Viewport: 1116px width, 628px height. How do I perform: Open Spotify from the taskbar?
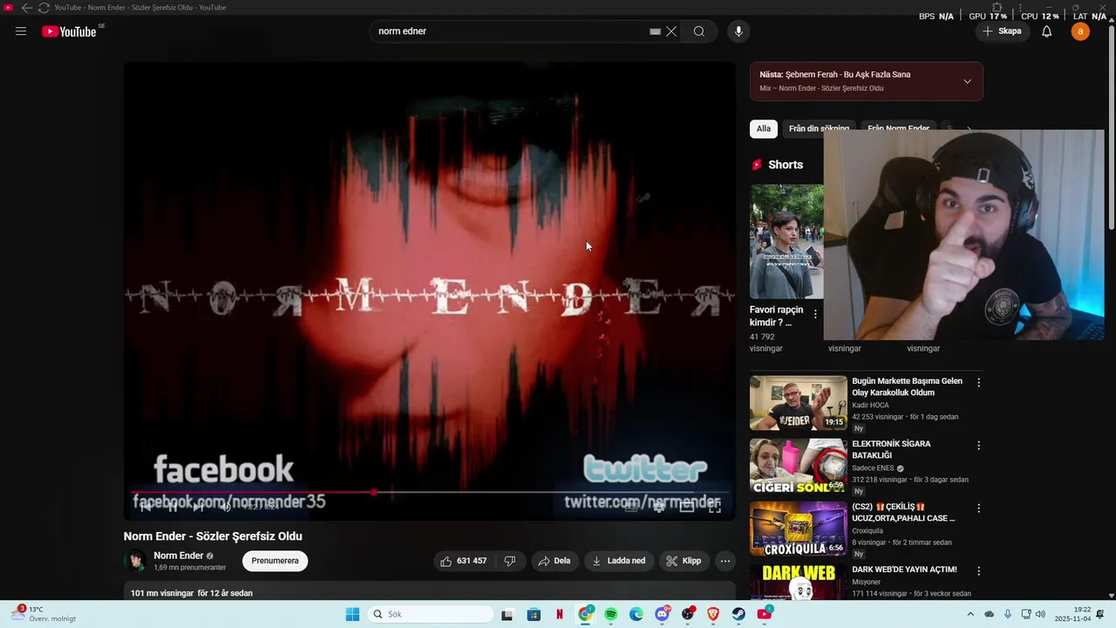pos(611,614)
